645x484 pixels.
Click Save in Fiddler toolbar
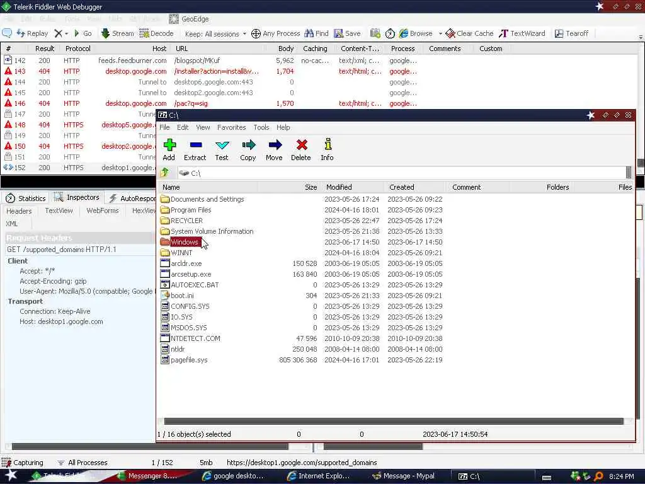click(x=348, y=33)
